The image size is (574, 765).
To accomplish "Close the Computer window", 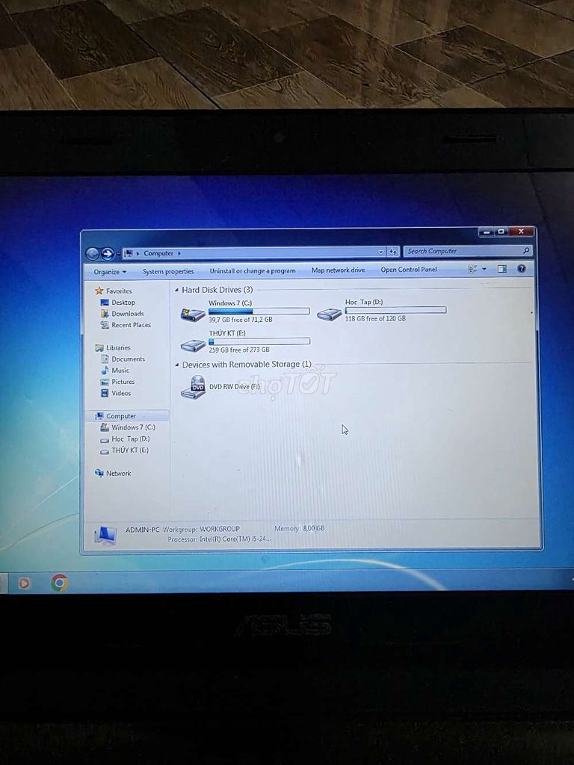I will click(x=521, y=232).
